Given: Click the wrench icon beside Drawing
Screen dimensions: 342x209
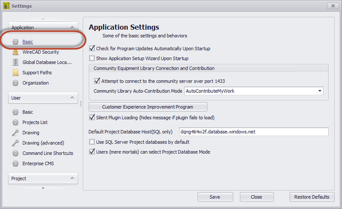Looking at the screenshot, I should 15,133.
